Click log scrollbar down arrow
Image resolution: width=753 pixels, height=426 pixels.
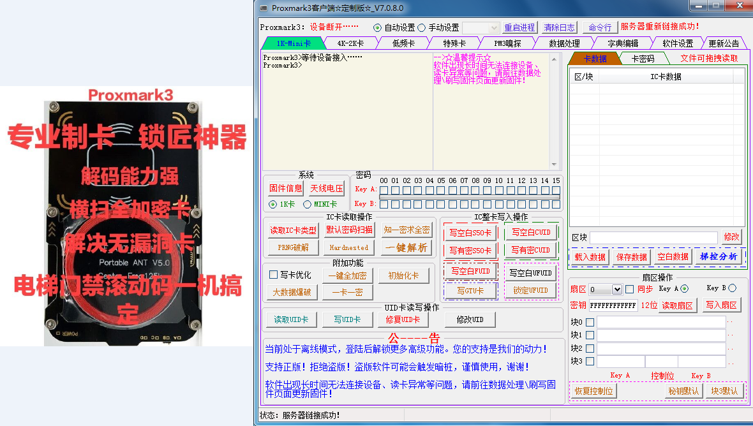click(x=554, y=165)
